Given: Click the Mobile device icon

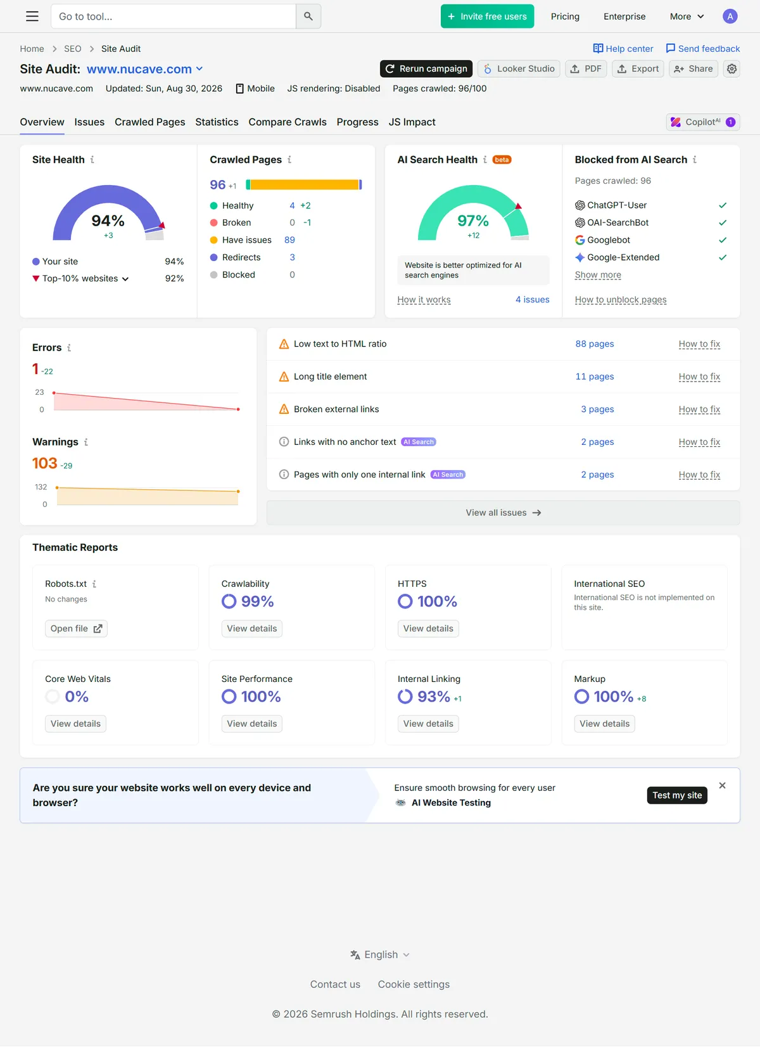Looking at the screenshot, I should pyautogui.click(x=240, y=89).
